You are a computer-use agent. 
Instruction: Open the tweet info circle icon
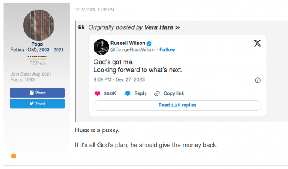[258, 80]
